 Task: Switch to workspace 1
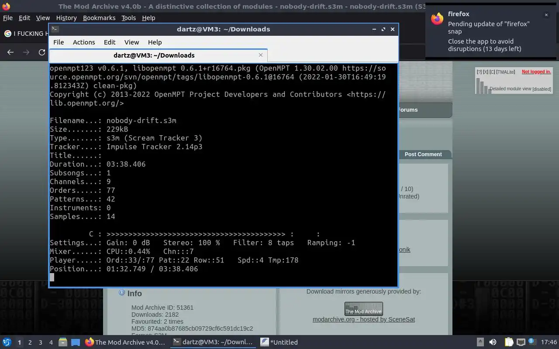coord(19,342)
